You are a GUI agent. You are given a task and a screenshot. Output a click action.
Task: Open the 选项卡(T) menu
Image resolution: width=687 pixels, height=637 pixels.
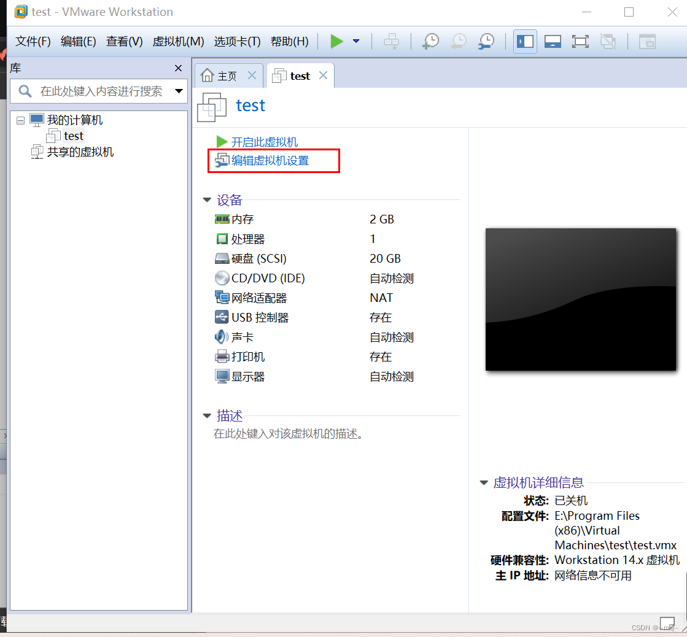click(238, 42)
